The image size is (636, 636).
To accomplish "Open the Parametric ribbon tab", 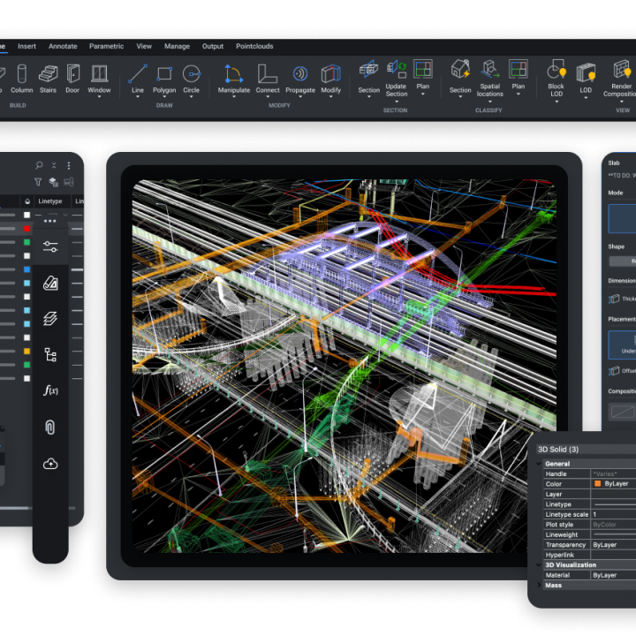I will [106, 46].
